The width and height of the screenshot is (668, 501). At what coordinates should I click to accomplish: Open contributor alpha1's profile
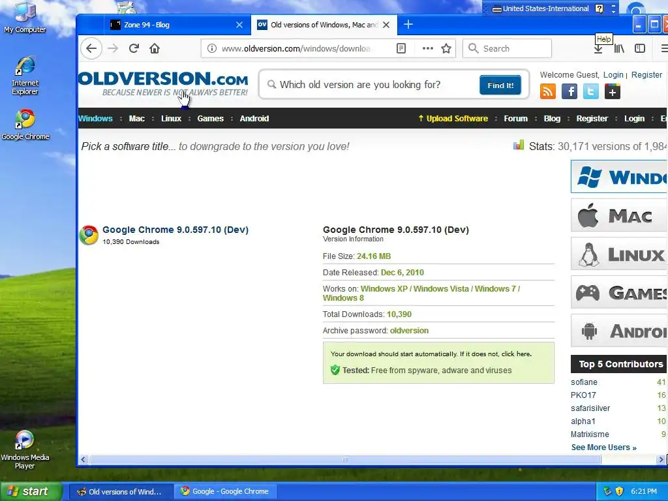tap(583, 421)
